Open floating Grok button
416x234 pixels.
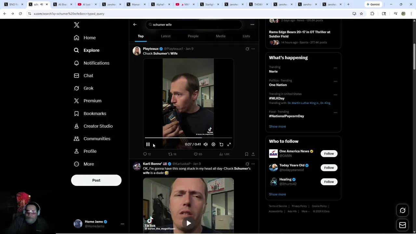pos(402,211)
